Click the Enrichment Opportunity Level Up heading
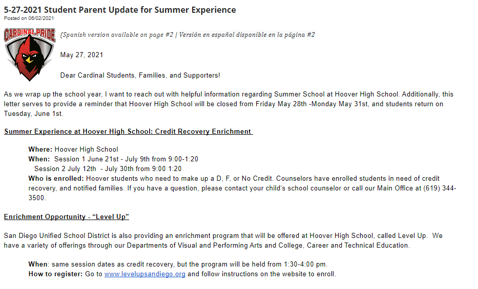 (67, 217)
